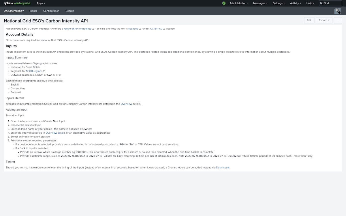Viewport: 346px width, 216px height.
Task: Open Overview link in Inputs Details
Action: (x=126, y=104)
